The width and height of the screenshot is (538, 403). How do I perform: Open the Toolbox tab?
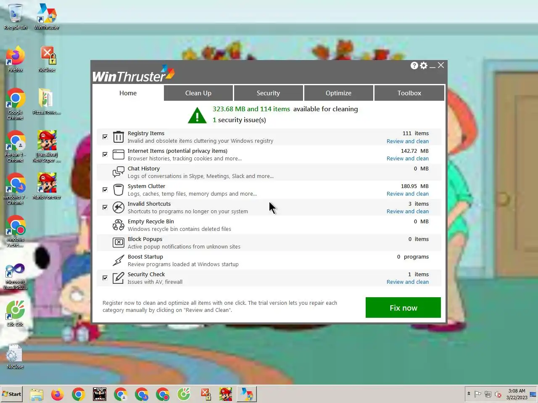[409, 93]
